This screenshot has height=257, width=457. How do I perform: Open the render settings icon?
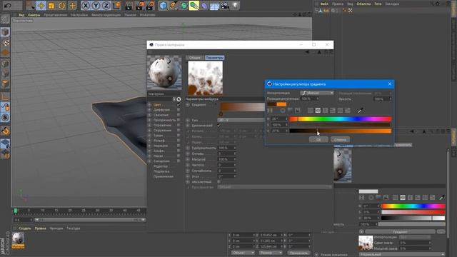pos(151,6)
